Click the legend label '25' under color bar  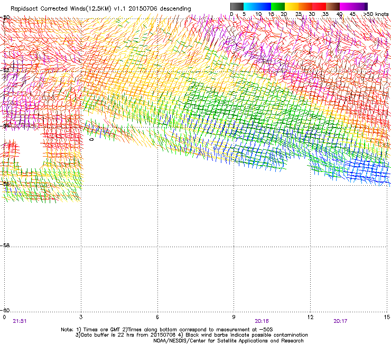coord(299,14)
